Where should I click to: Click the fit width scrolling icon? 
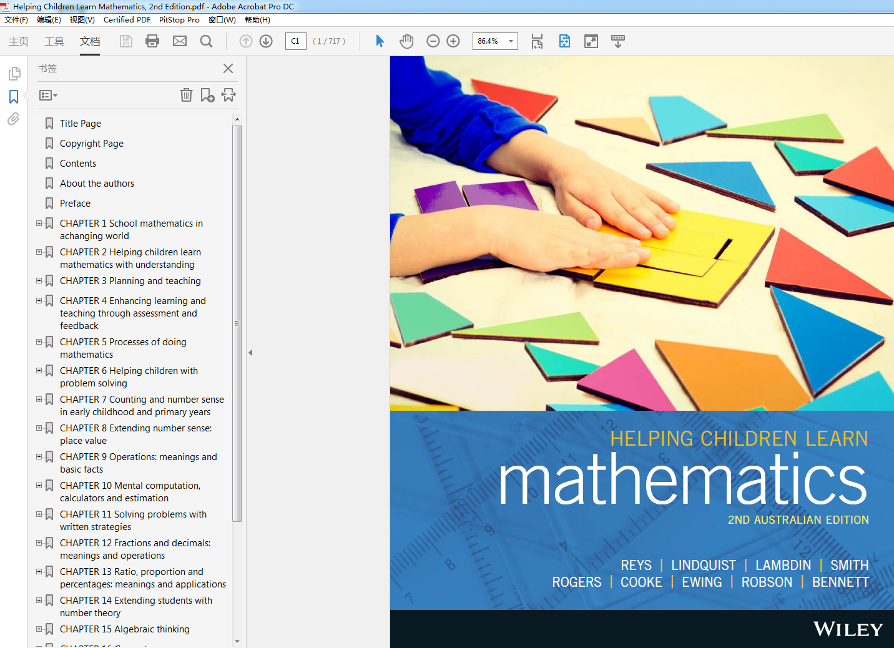[x=537, y=41]
